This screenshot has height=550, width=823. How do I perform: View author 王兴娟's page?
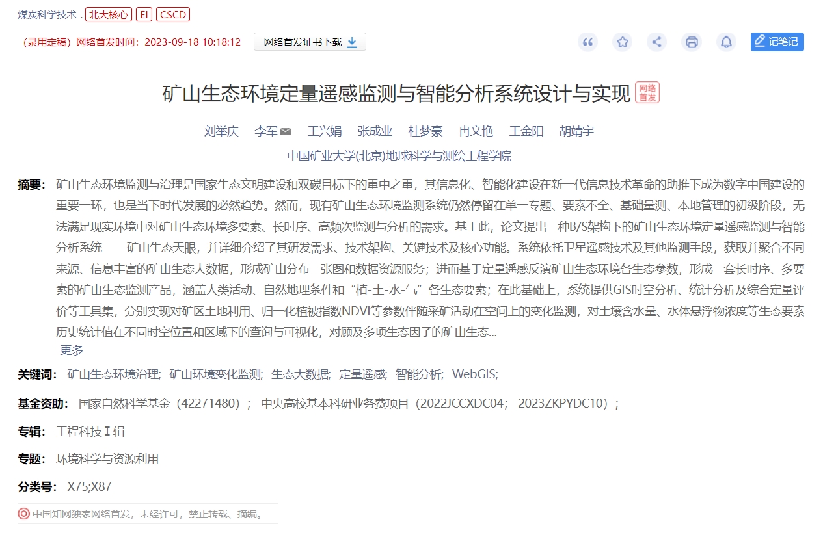325,131
